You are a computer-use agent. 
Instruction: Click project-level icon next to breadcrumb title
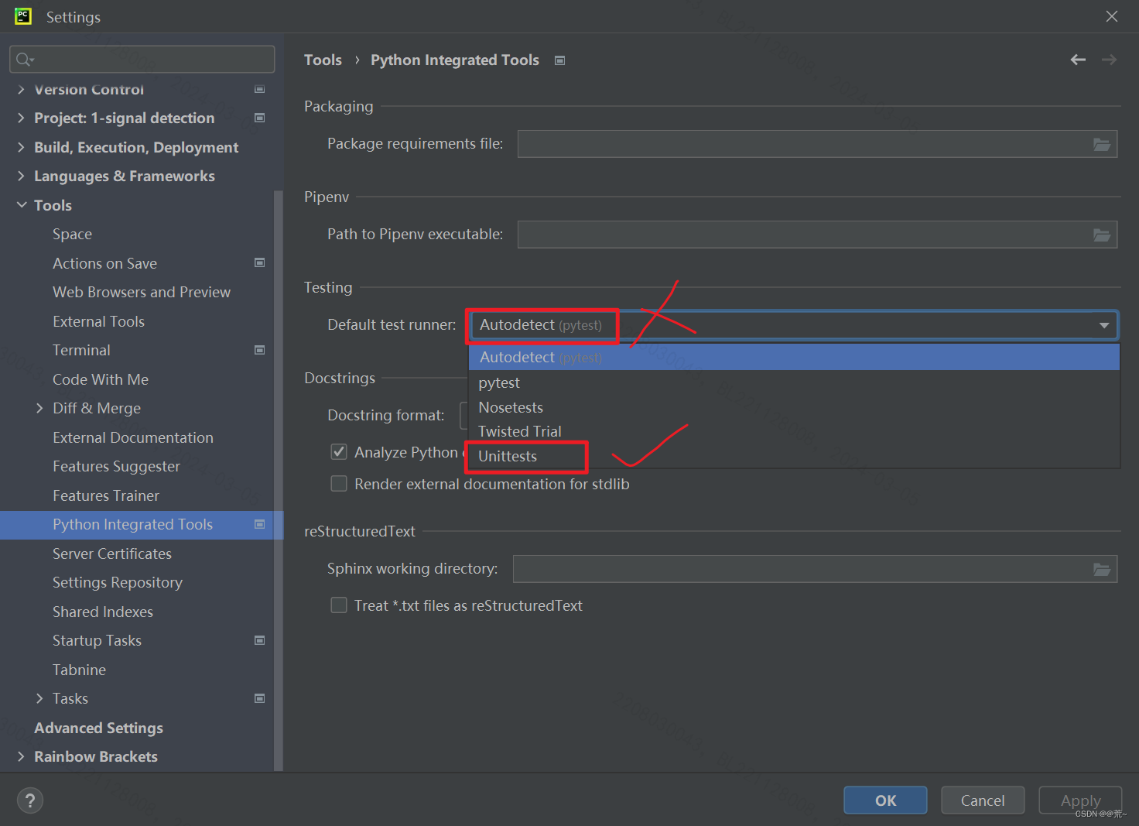click(560, 60)
